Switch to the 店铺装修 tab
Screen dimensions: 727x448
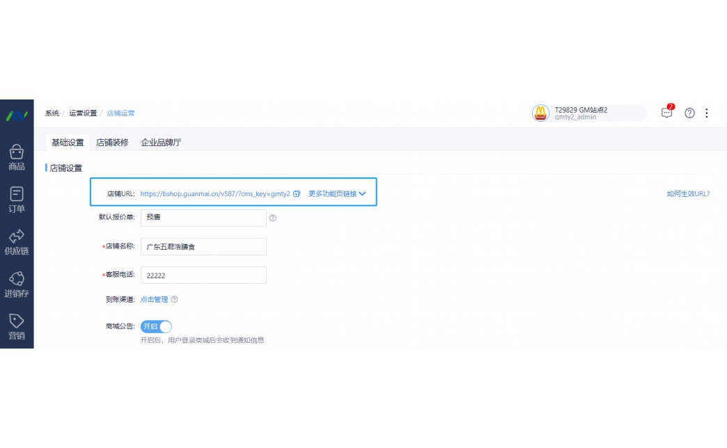click(x=111, y=141)
